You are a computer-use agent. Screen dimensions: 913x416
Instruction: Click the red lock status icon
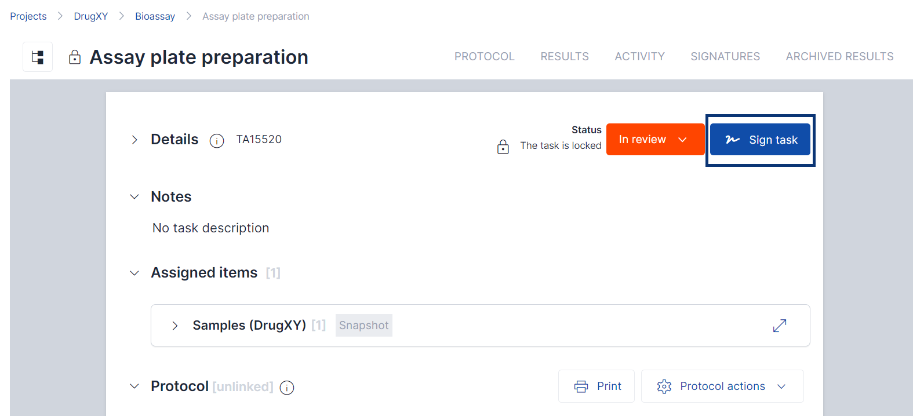(503, 147)
